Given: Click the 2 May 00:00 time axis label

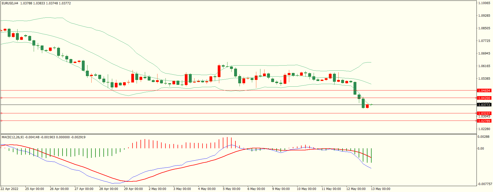Looking at the screenshot, I should (x=157, y=189).
